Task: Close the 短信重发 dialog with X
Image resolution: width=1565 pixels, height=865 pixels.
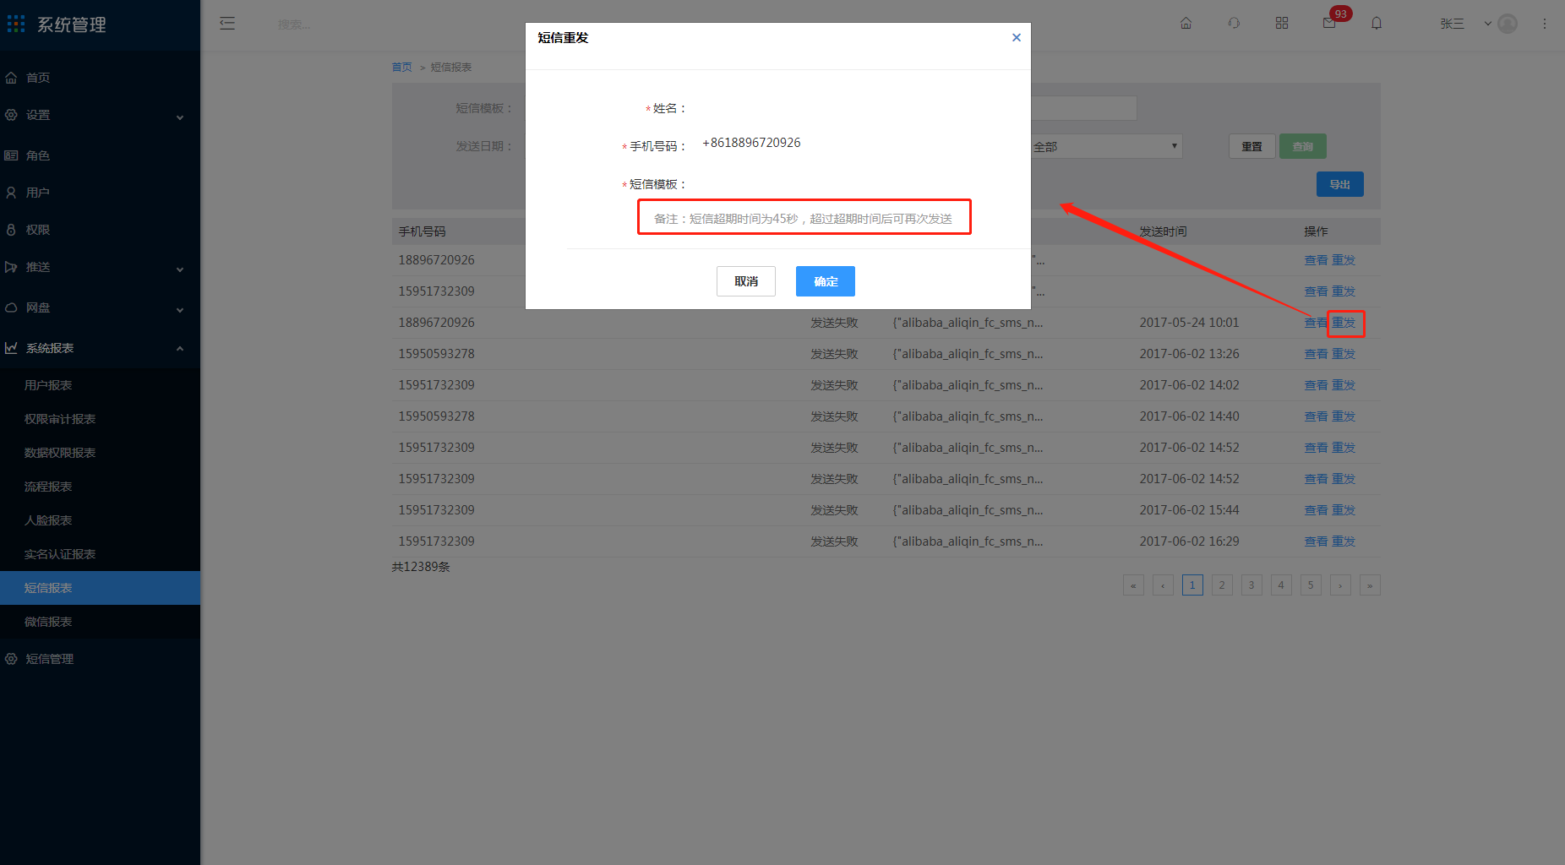Action: [x=1016, y=37]
